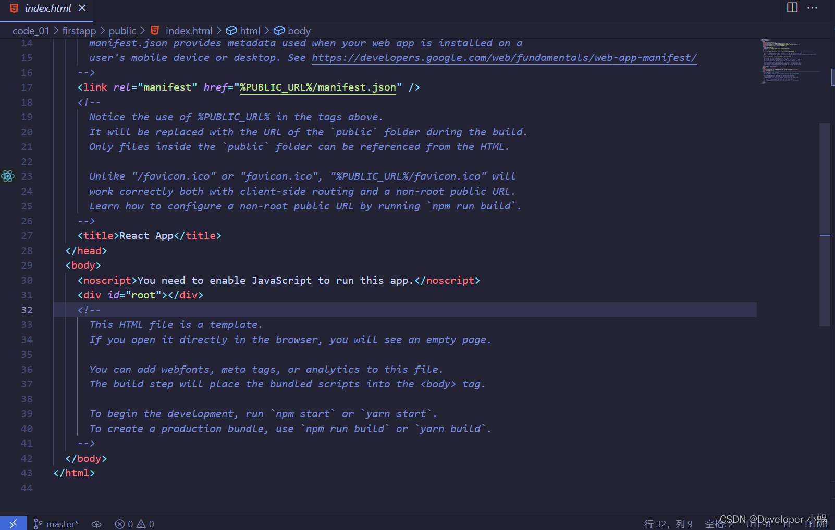Select line number 17 in gutter
The width and height of the screenshot is (835, 530).
click(x=27, y=87)
